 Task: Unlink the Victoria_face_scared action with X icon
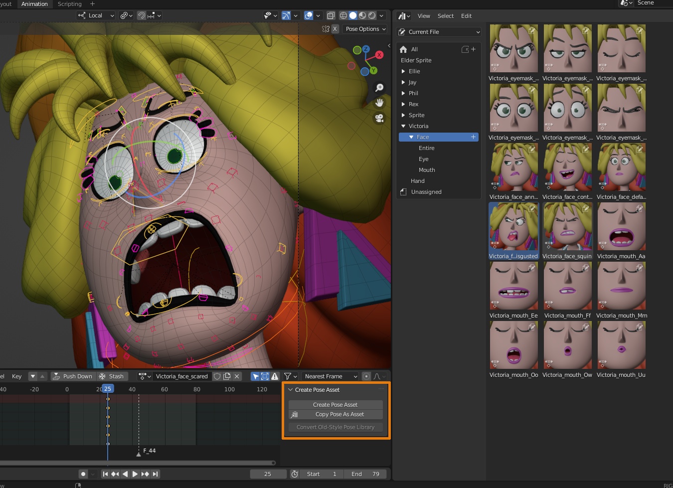point(237,376)
